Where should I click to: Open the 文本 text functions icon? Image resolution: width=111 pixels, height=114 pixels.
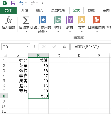81,20
